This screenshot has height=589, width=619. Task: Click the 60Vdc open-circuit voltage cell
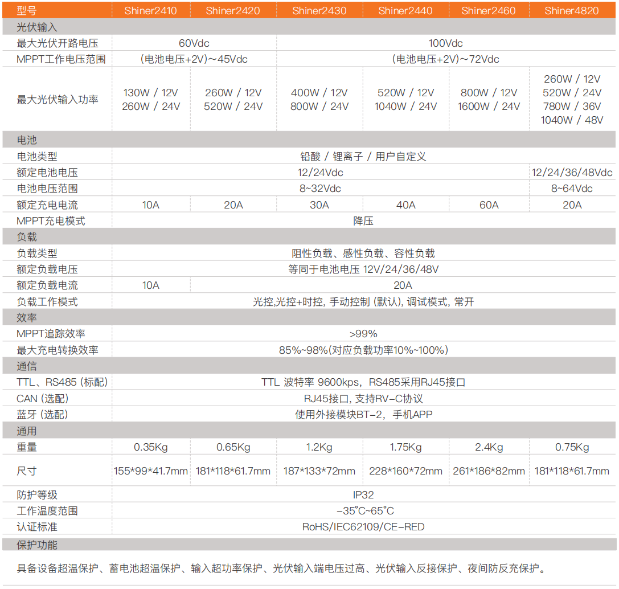tap(194, 43)
